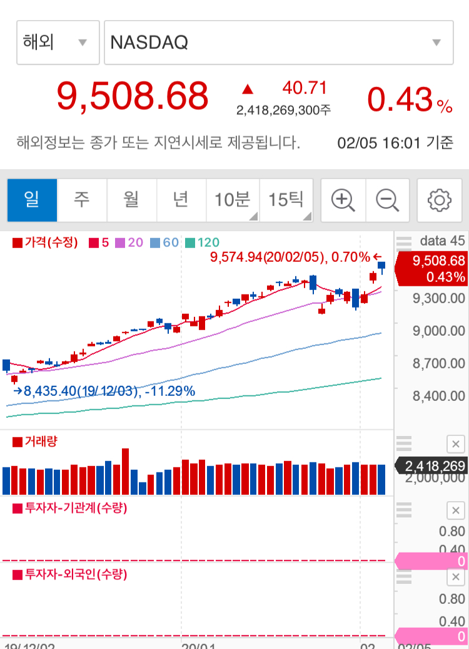Image resolution: width=469 pixels, height=649 pixels.
Task: Close the 거래량 volume panel
Action: 456,444
